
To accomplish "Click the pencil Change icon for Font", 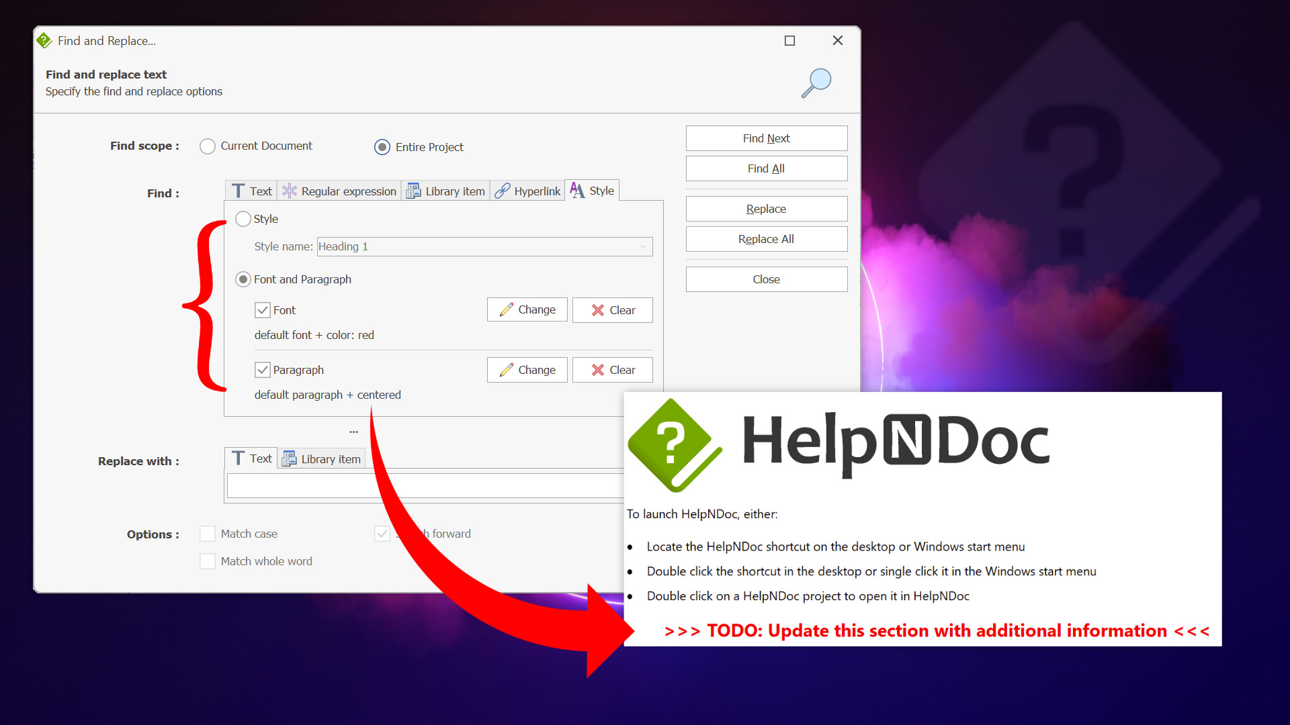I will [528, 310].
